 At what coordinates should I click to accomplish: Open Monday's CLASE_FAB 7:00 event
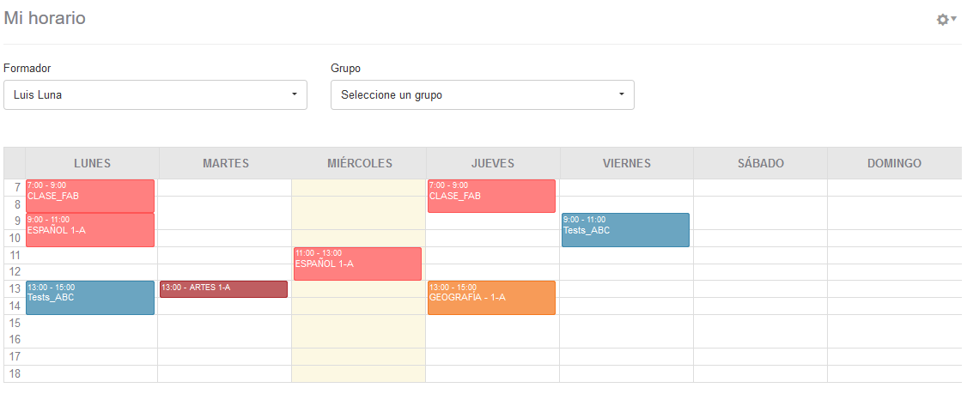pos(90,196)
